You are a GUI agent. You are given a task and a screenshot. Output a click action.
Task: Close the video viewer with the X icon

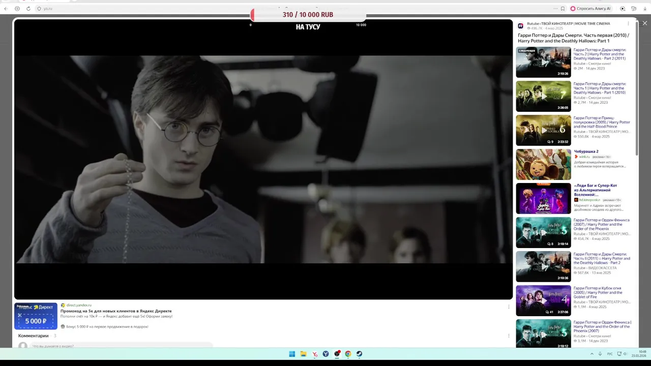(645, 23)
